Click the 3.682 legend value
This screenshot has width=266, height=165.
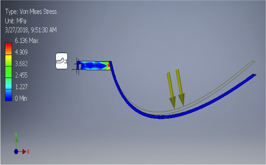point(21,64)
